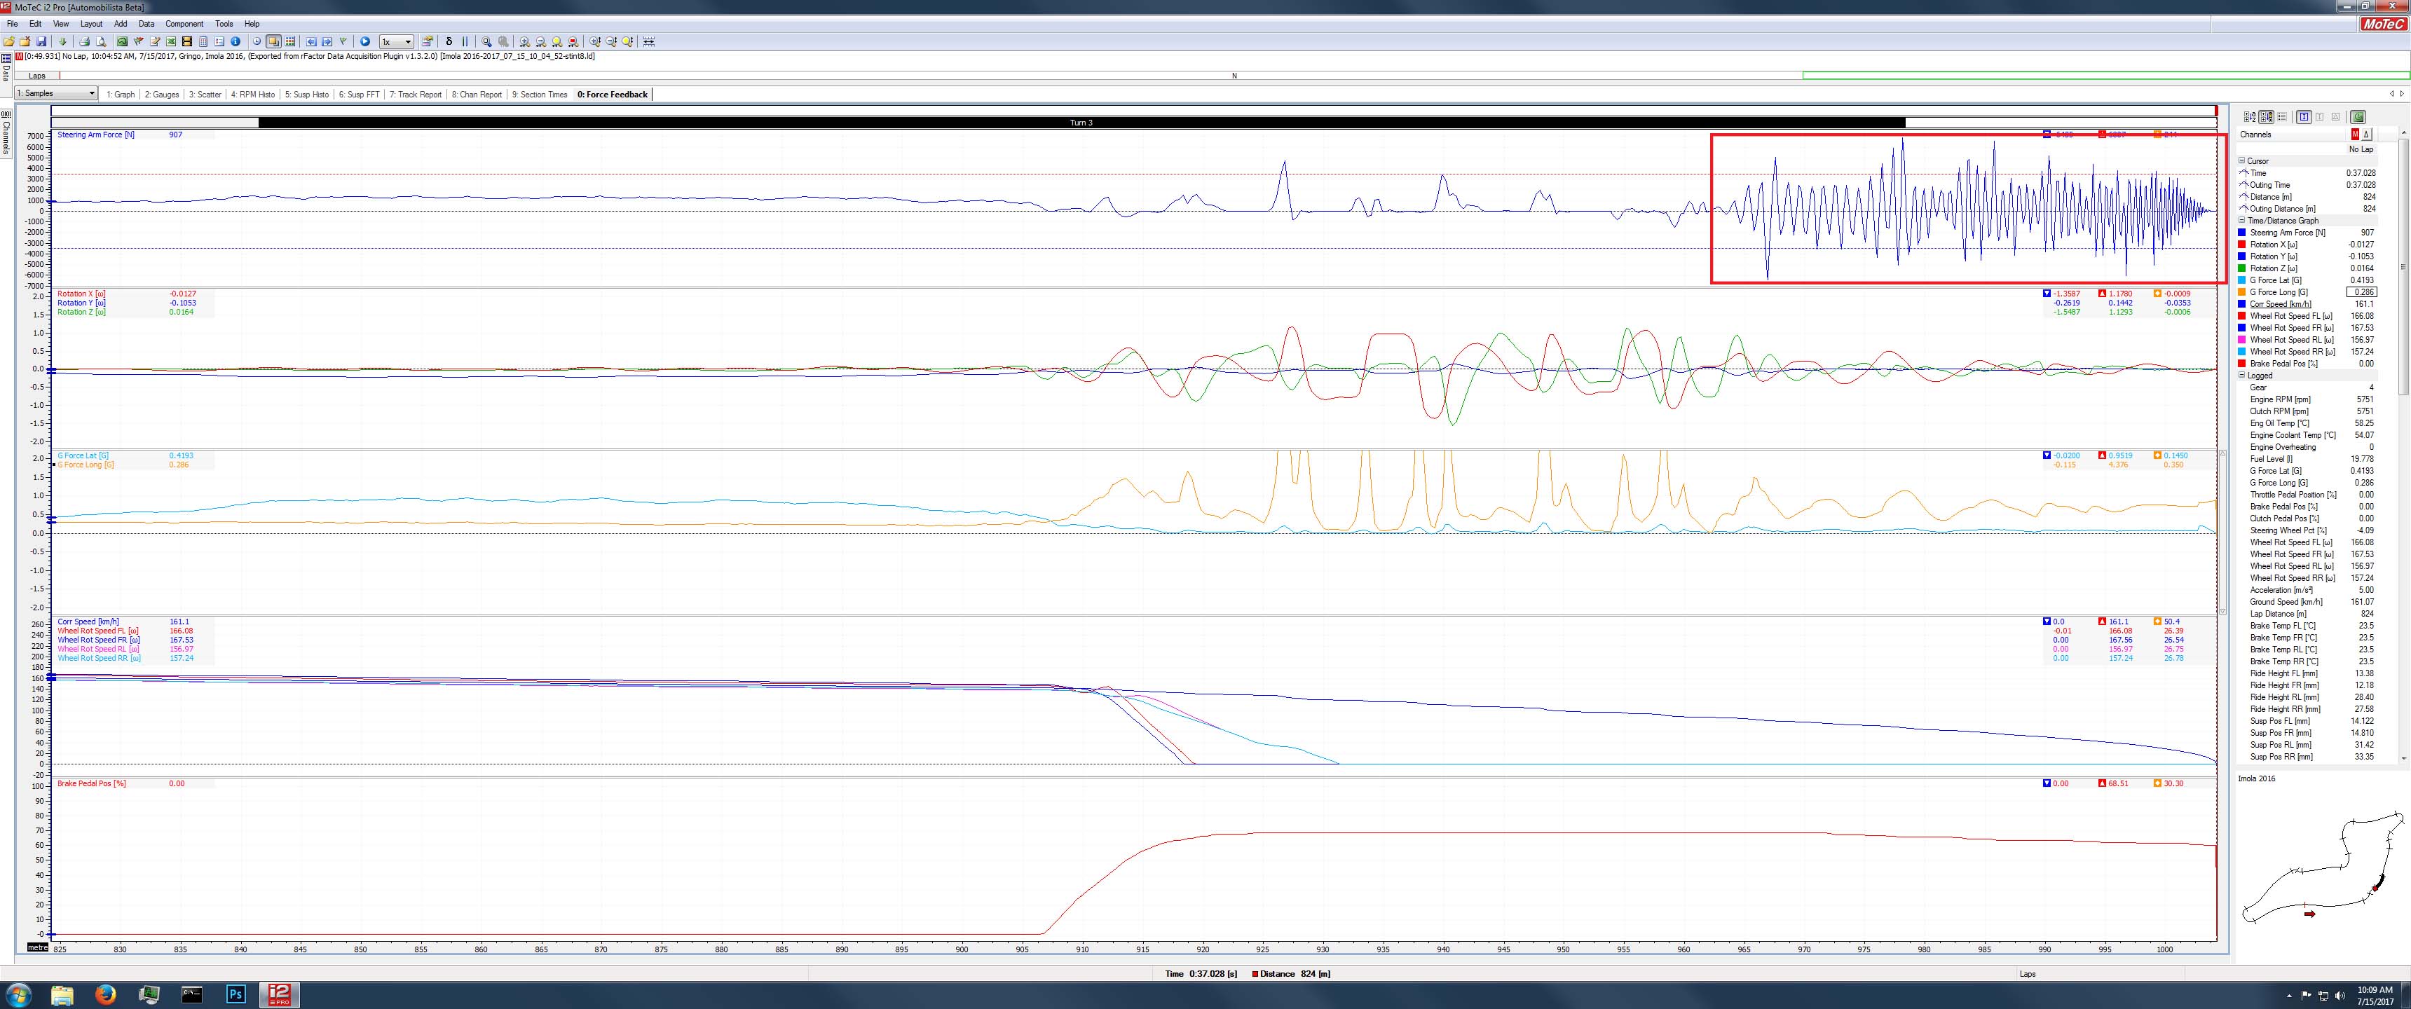This screenshot has width=2411, height=1009.
Task: Click the horizontal Zoom Out icon
Action: [x=541, y=41]
